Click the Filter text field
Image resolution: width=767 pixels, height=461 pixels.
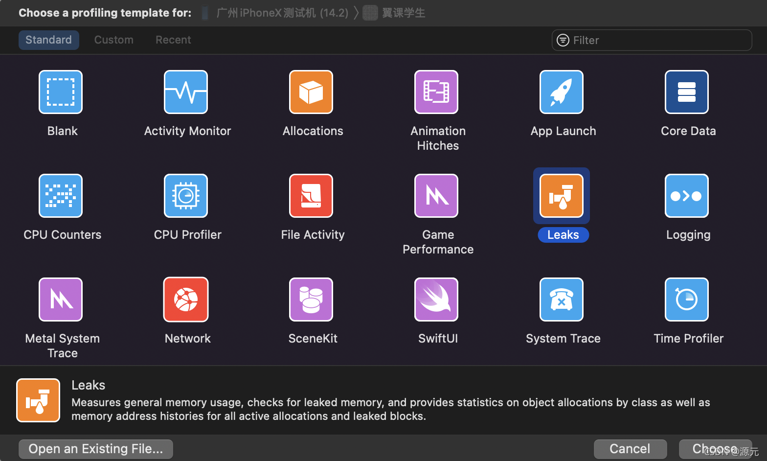652,40
